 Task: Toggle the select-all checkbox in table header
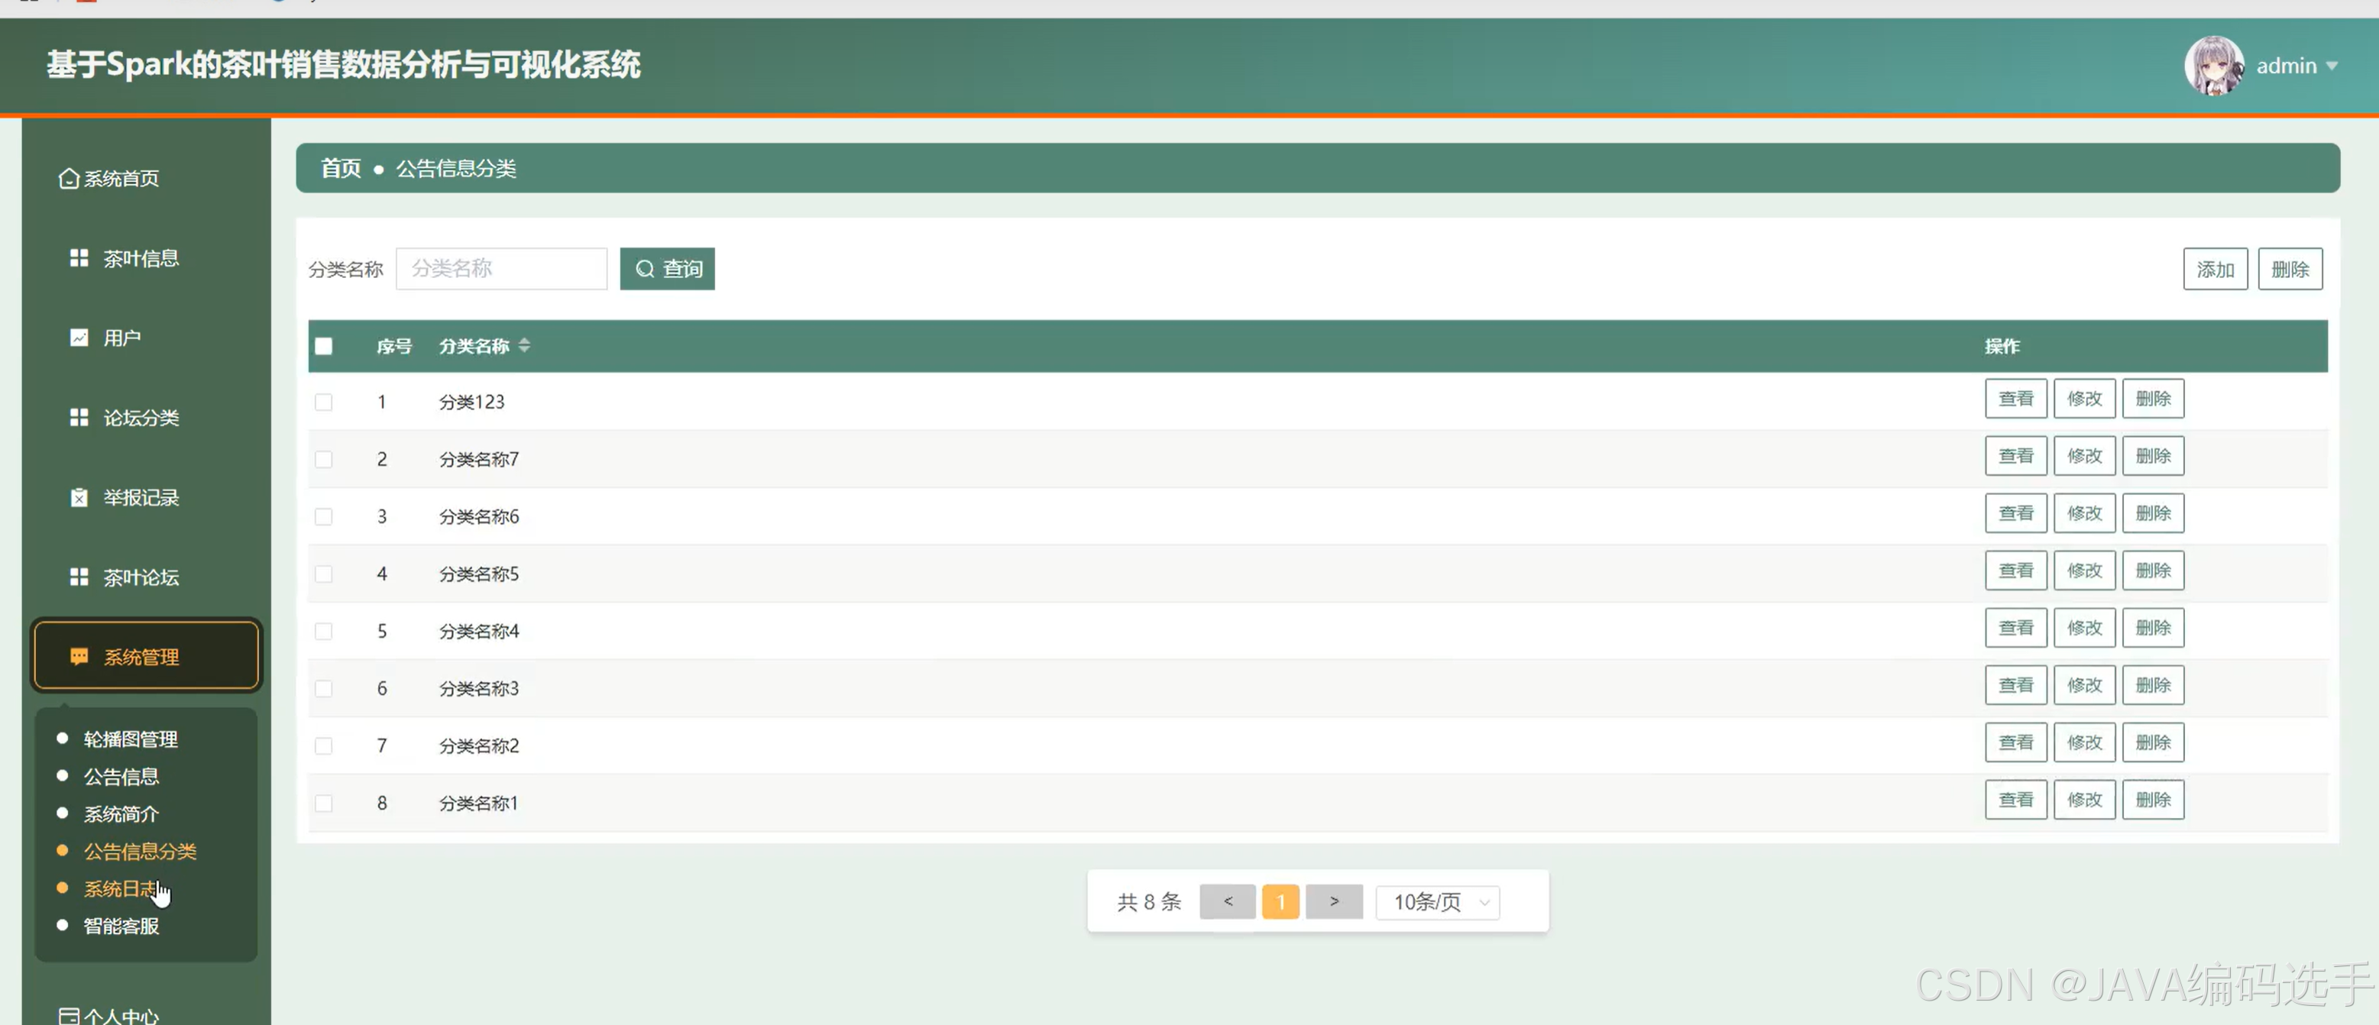click(323, 346)
